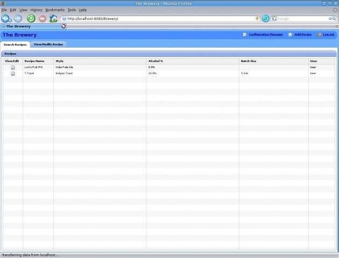Click the bookmark star in the address bar
This screenshot has height=258, width=339.
257,19
